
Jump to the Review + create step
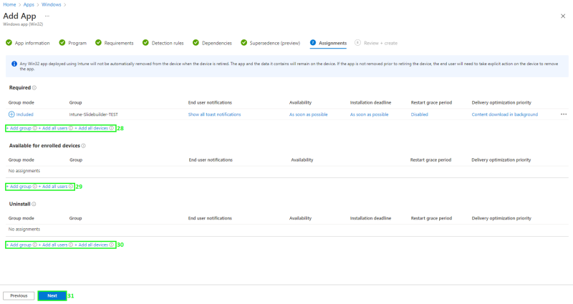point(376,43)
